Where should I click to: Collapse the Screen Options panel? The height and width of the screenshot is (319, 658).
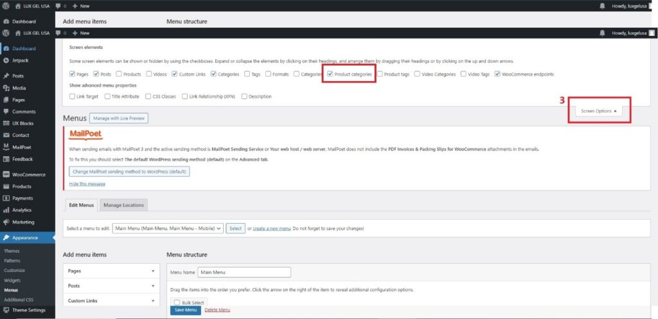coord(598,111)
